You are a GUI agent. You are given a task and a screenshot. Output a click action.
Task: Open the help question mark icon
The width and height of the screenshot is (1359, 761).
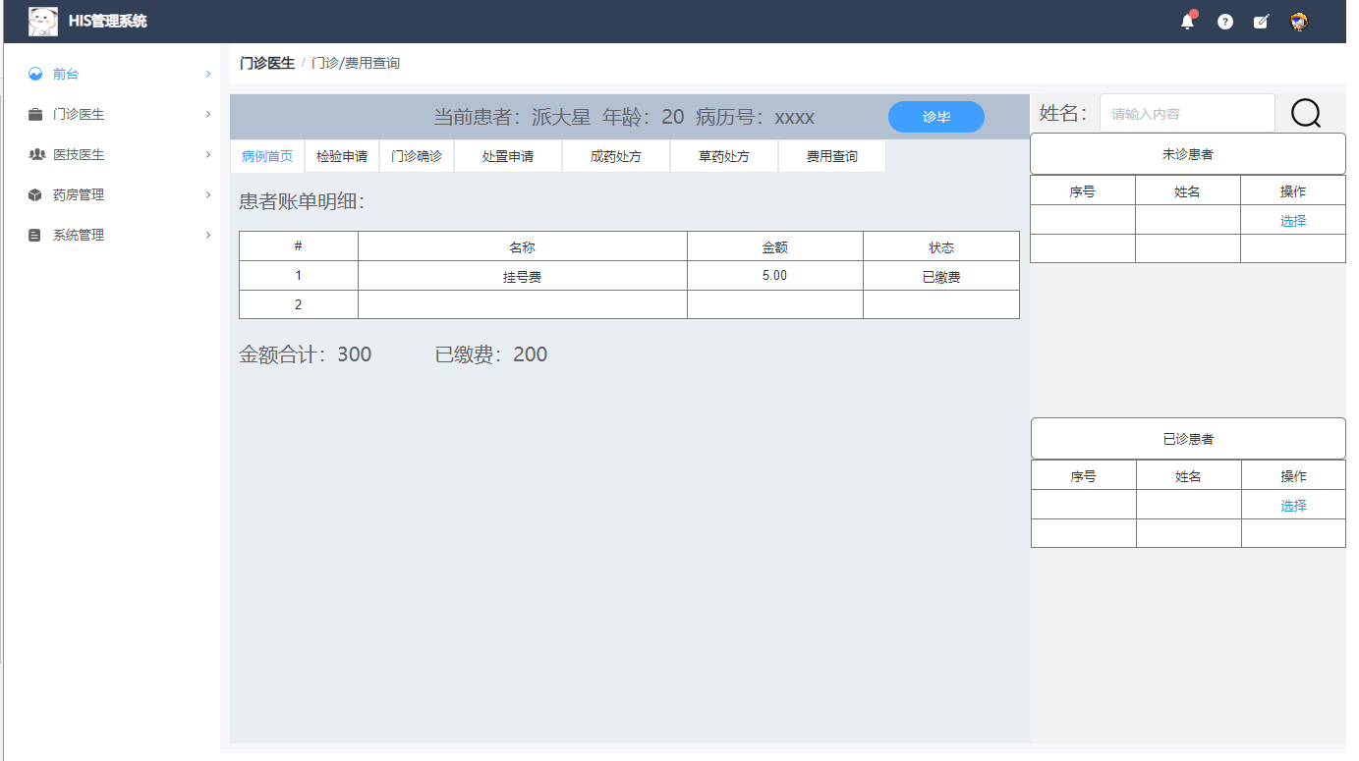(1225, 22)
